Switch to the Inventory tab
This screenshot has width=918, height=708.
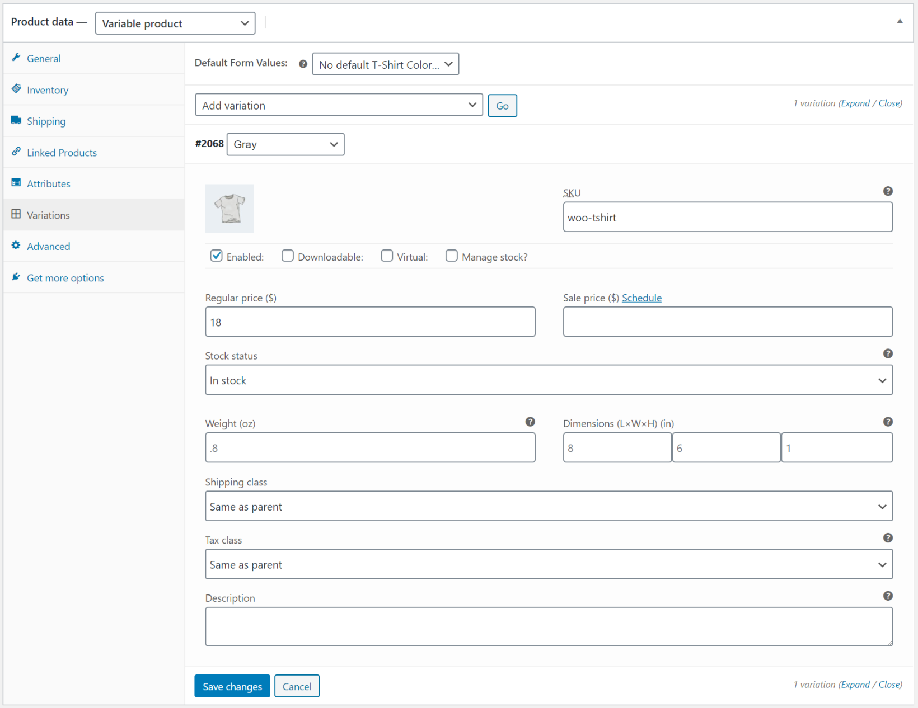(x=48, y=90)
